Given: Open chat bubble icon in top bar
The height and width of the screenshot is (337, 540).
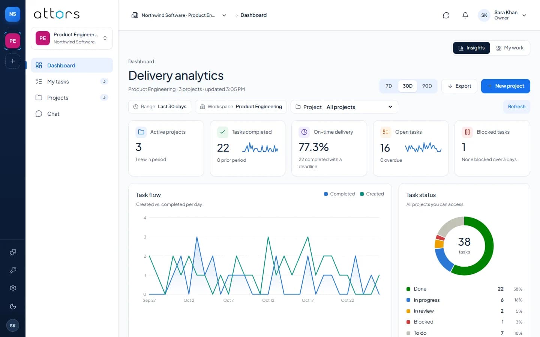Looking at the screenshot, I should (446, 15).
